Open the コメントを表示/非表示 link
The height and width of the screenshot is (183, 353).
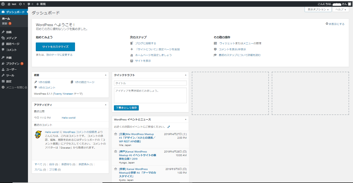tap(232, 49)
